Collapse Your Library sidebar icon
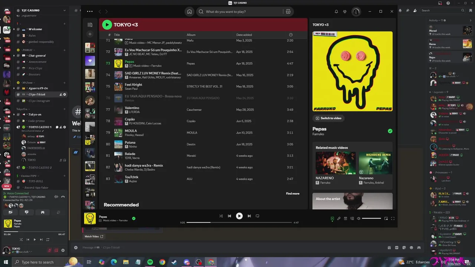This screenshot has height=267, width=475. [90, 25]
